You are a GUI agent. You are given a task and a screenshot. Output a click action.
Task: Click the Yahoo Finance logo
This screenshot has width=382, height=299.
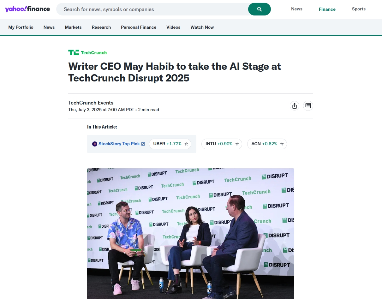point(27,9)
